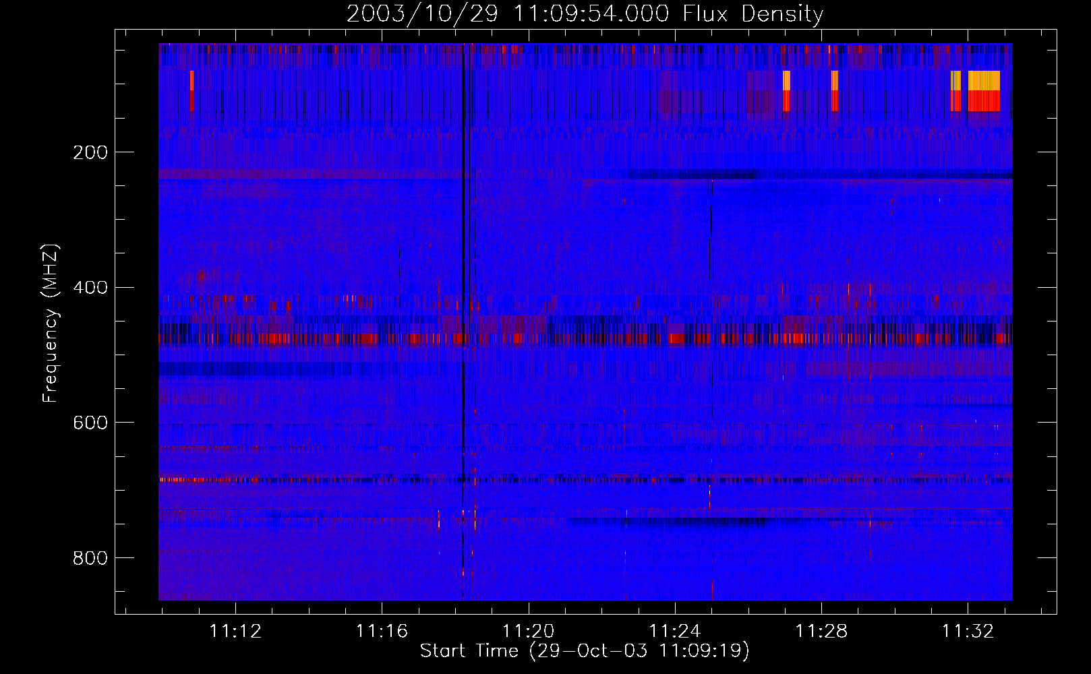Click the 11:28 time tick label
Image resolution: width=1091 pixels, height=674 pixels.
[x=821, y=631]
